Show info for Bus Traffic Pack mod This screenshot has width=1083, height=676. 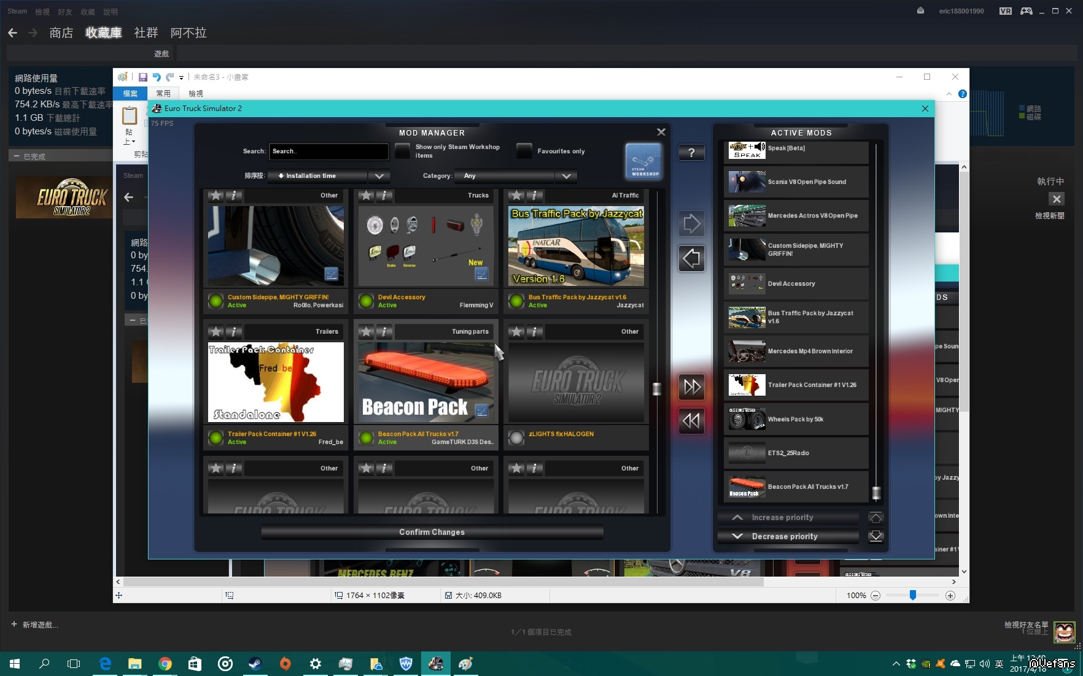pos(535,196)
